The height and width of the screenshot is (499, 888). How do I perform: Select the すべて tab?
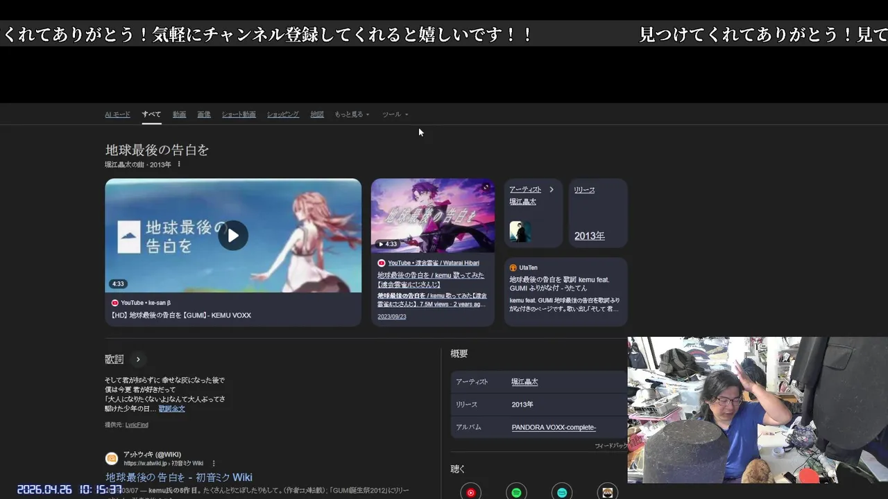[x=151, y=114]
